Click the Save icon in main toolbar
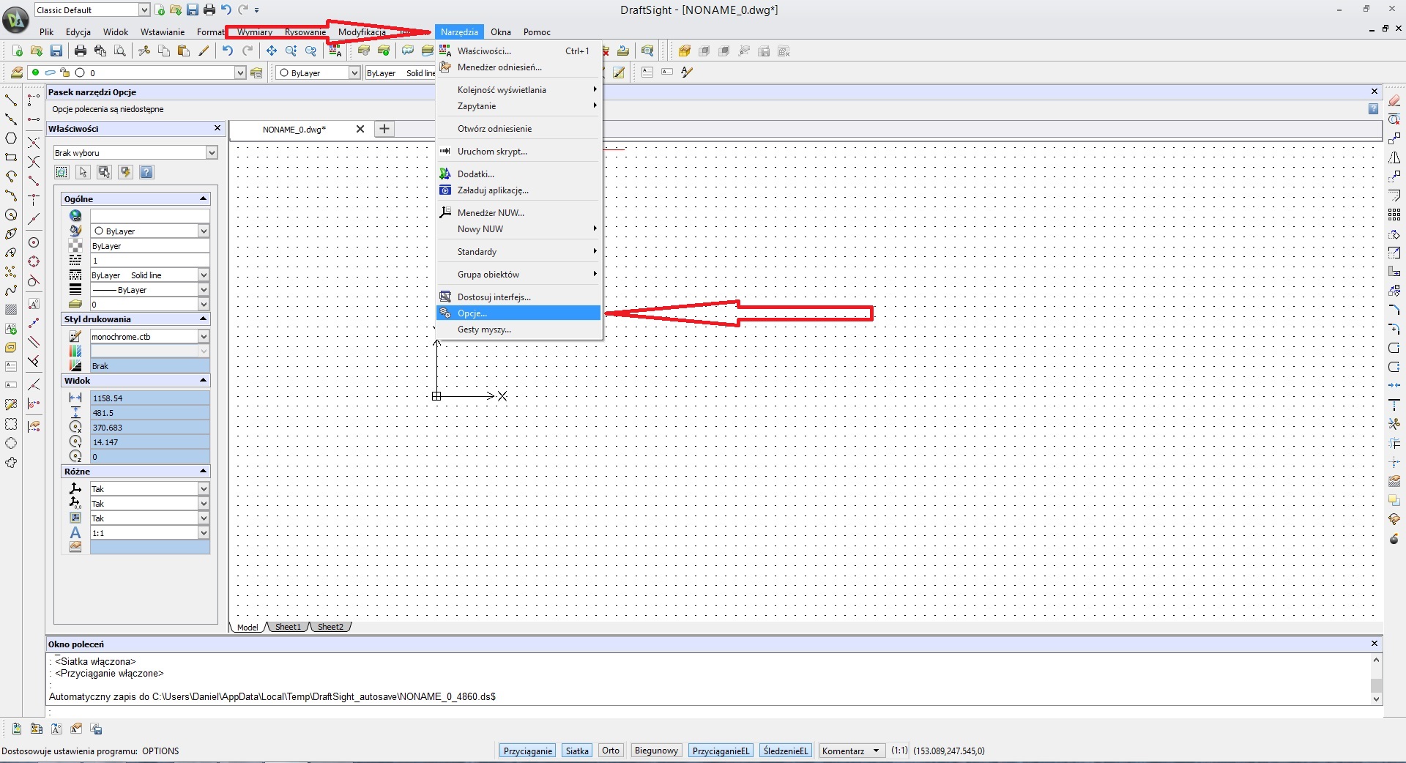1406x763 pixels. pos(56,51)
